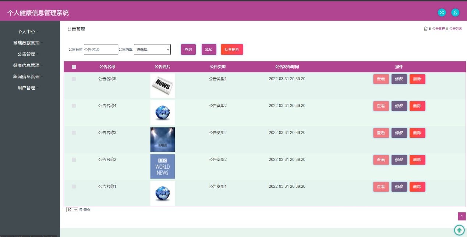Click publish time in 公告名称3 row

(287, 133)
